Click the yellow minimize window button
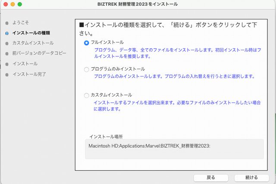This screenshot has width=276, height=184. pos(13,4)
